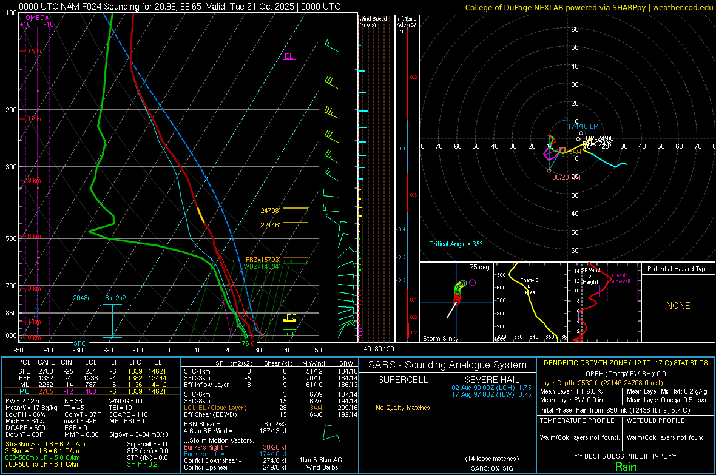Click the sounding title text at top left
The image size is (716, 475).
[x=180, y=7]
